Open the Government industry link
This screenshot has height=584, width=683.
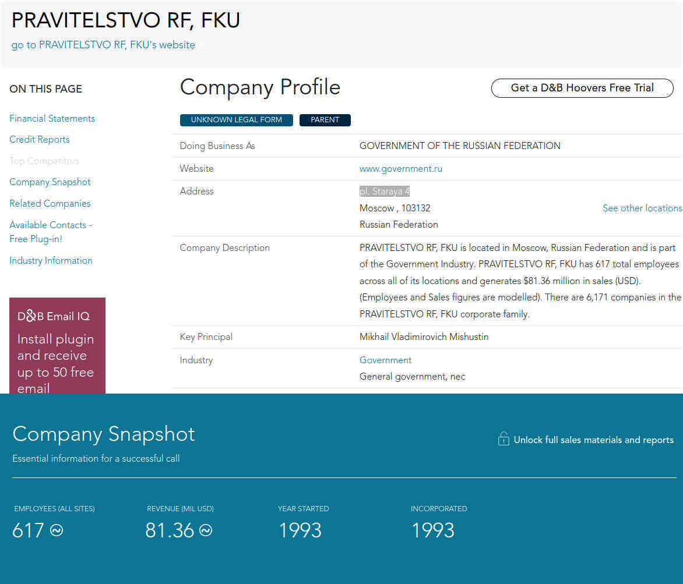385,360
